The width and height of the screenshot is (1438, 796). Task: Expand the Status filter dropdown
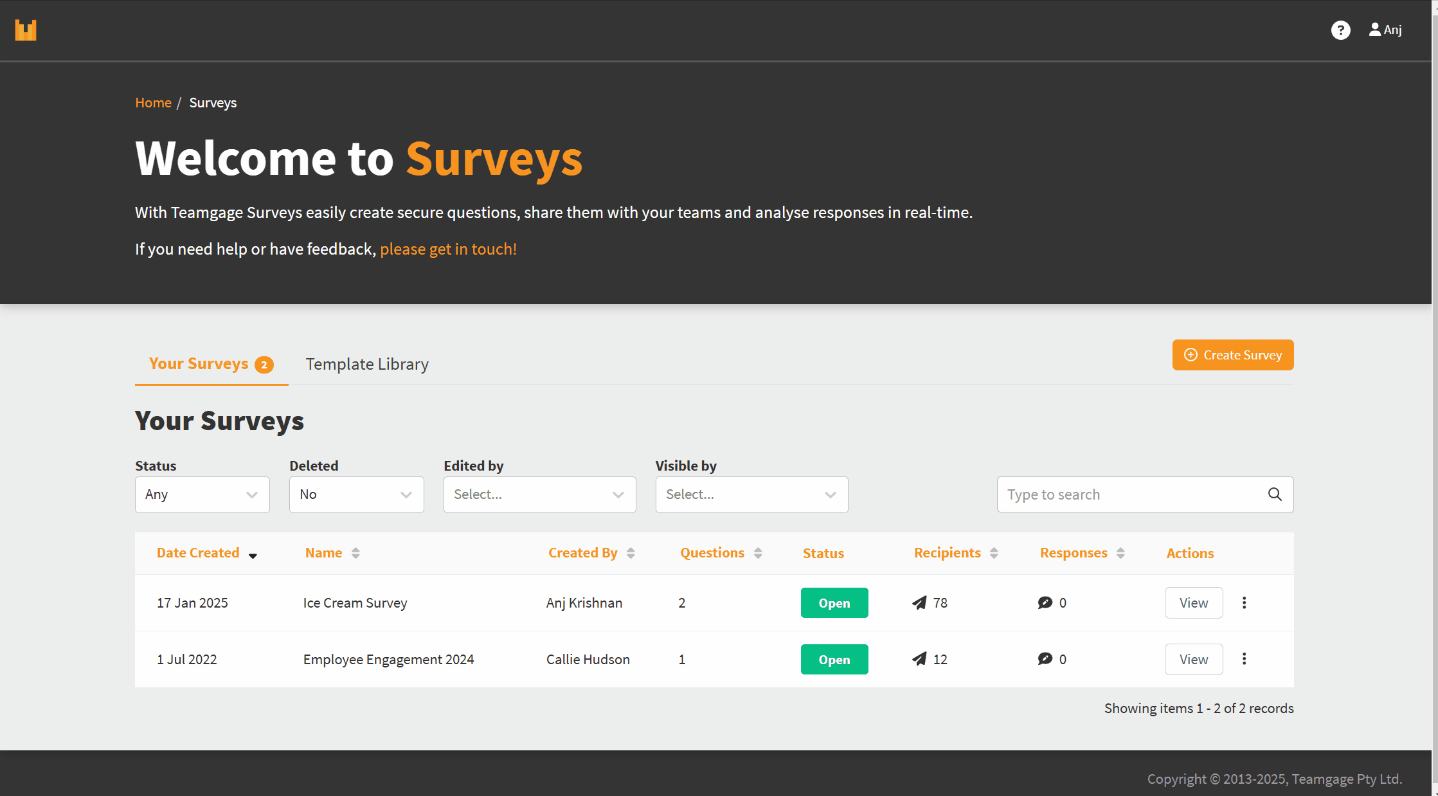tap(202, 494)
